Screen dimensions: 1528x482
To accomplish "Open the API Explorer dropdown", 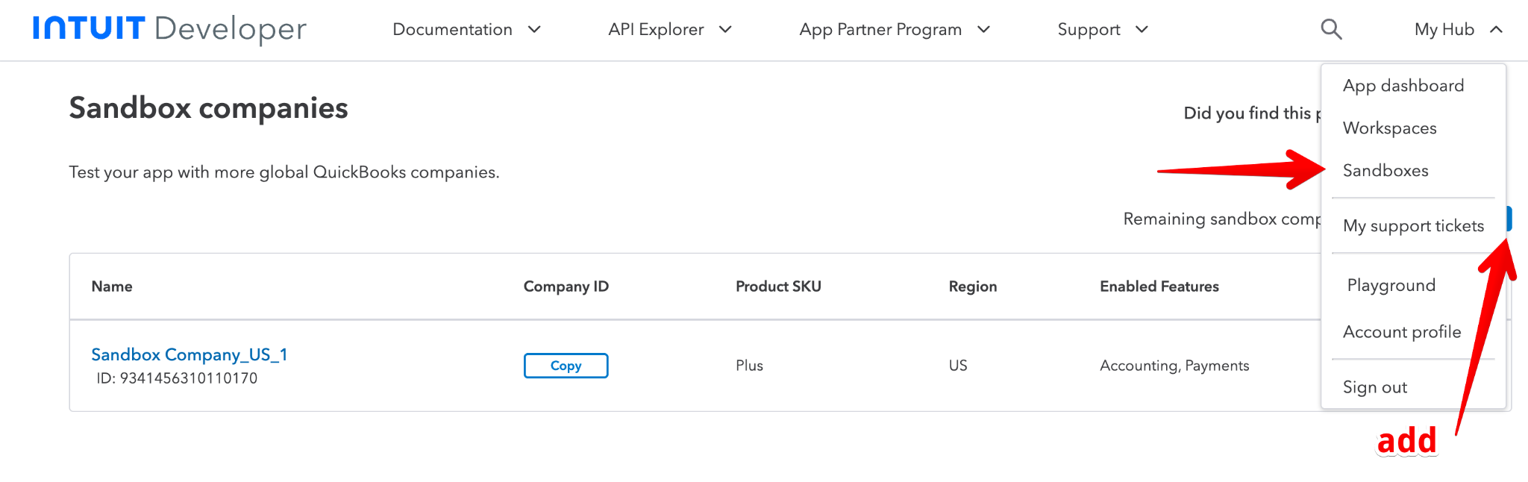I will [669, 29].
